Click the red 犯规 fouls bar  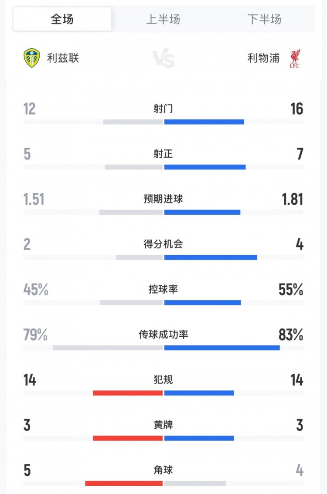click(128, 393)
